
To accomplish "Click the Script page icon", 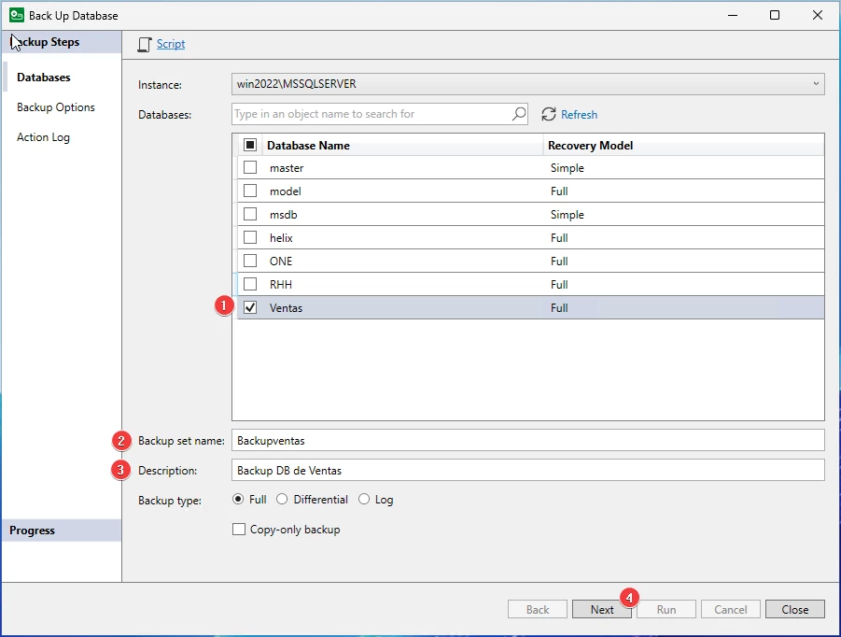I will pos(145,45).
